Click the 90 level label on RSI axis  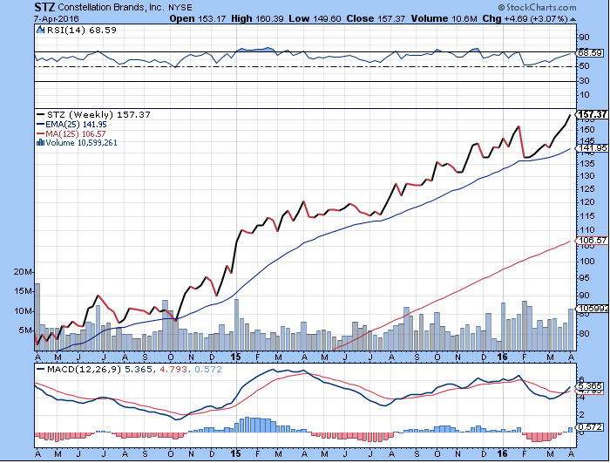[x=585, y=37]
